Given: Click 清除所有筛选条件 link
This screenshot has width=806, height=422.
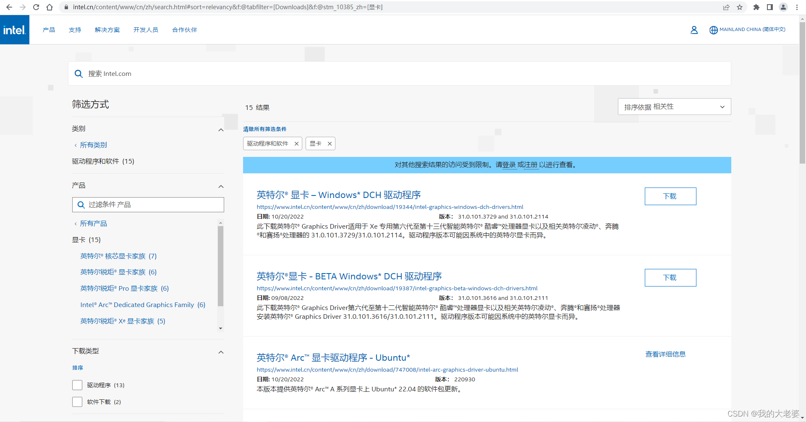Looking at the screenshot, I should point(265,129).
